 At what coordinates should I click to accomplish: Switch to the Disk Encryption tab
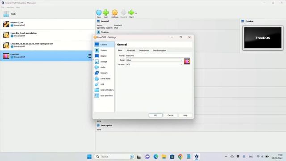point(160,51)
